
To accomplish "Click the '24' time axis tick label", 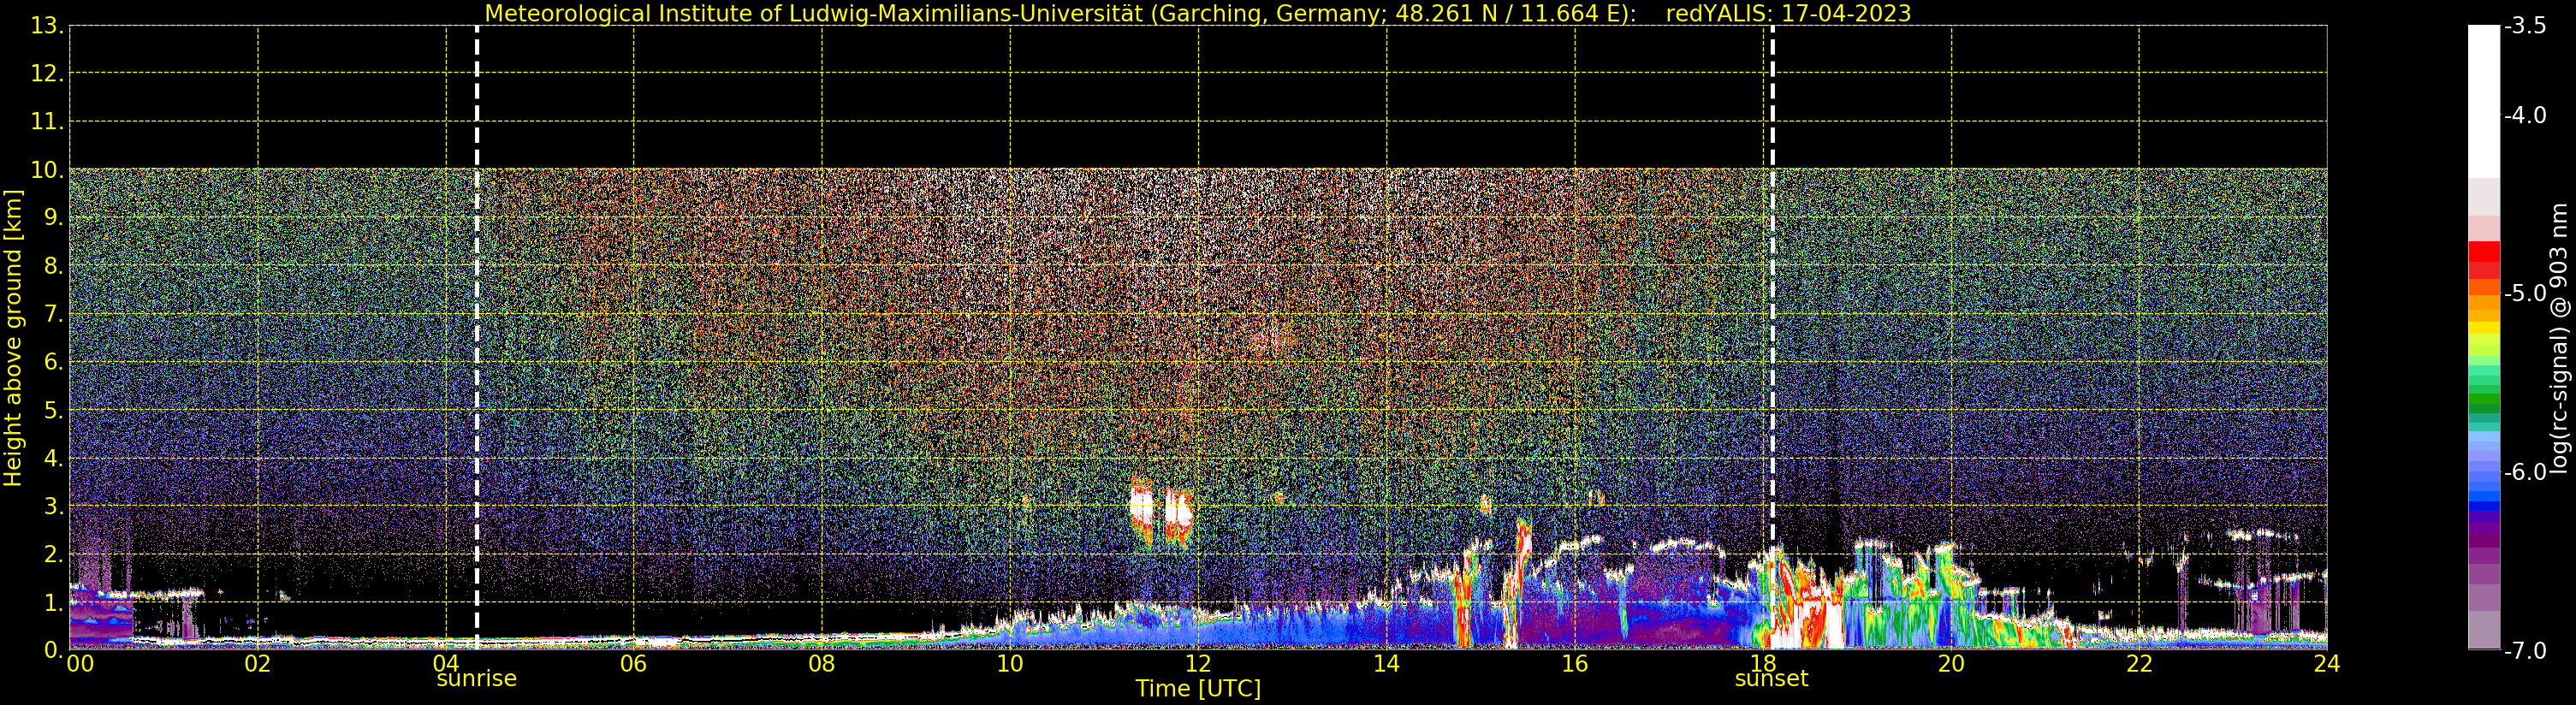I will click(2327, 664).
